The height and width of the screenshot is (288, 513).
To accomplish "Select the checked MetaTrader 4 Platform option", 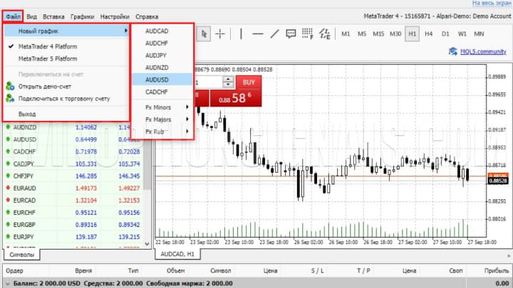I will click(x=47, y=46).
